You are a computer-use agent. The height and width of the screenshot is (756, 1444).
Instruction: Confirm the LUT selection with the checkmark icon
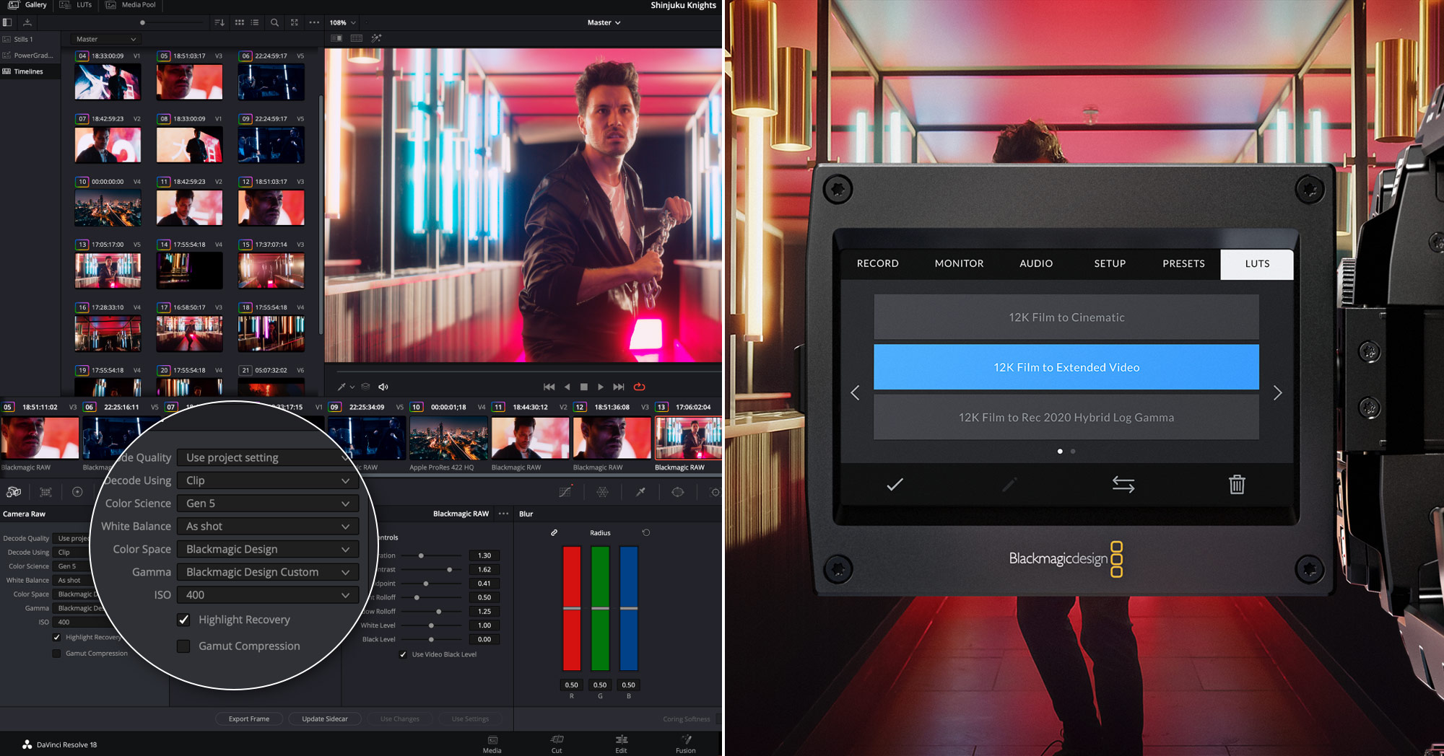(x=895, y=484)
